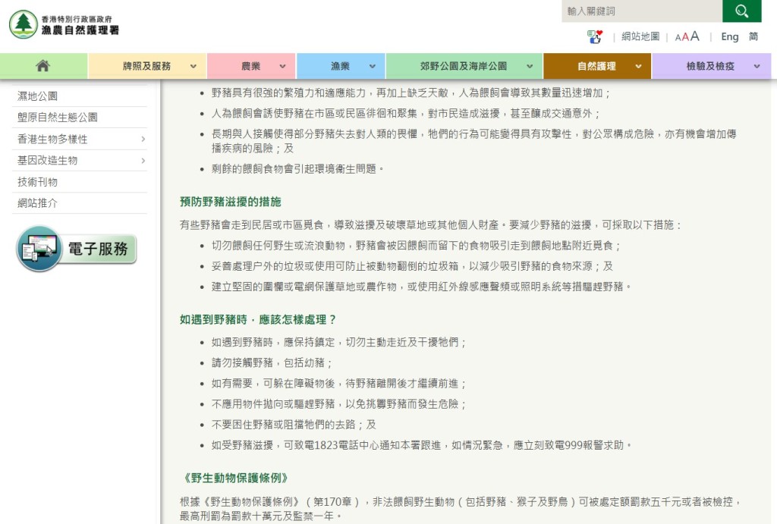Click the home icon in navigation bar

43,66
